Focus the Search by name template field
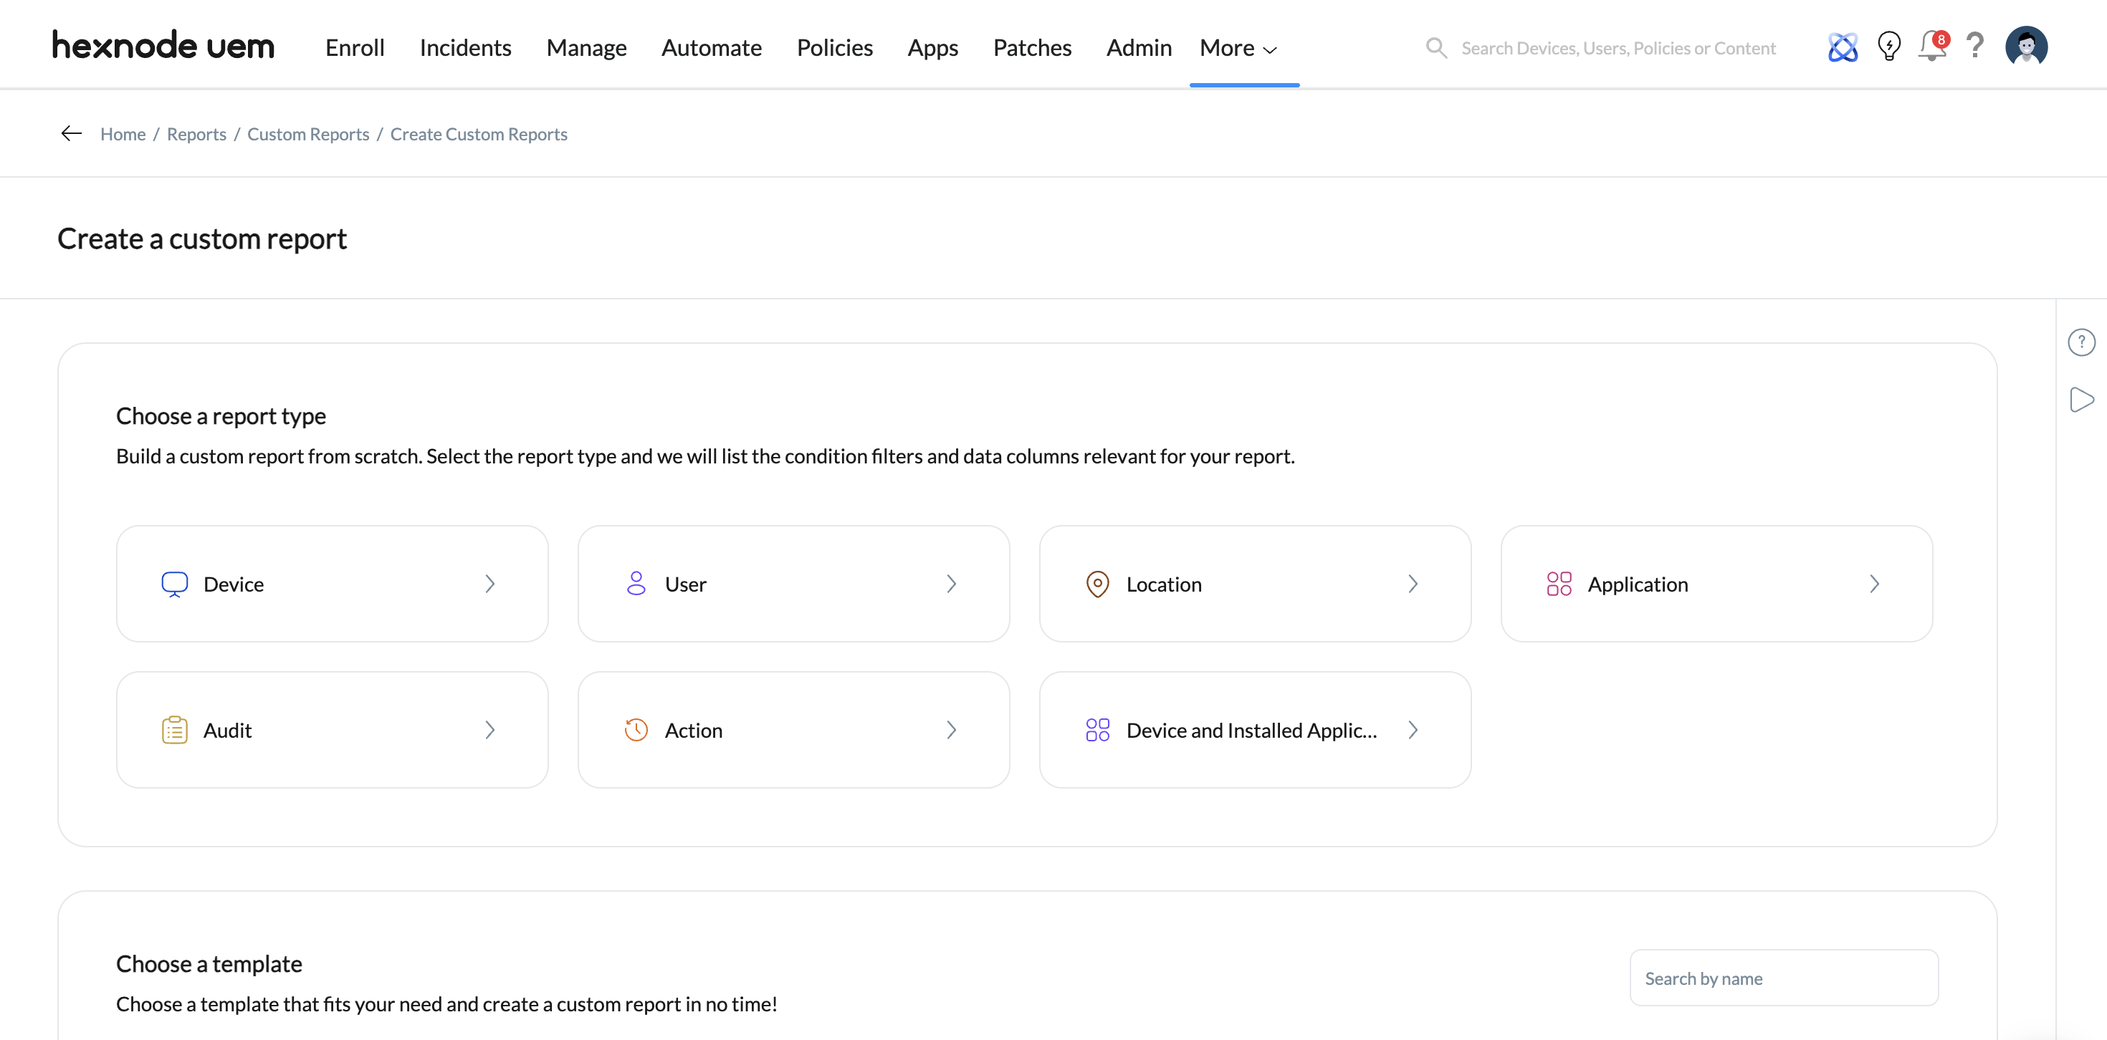2107x1040 pixels. [1783, 978]
